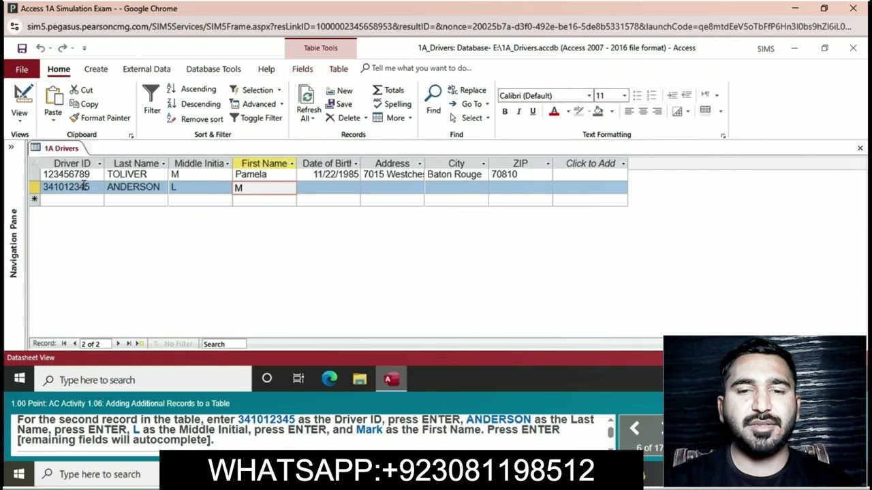Open Microsoft Edge from the taskbar
872x490 pixels.
[330, 379]
